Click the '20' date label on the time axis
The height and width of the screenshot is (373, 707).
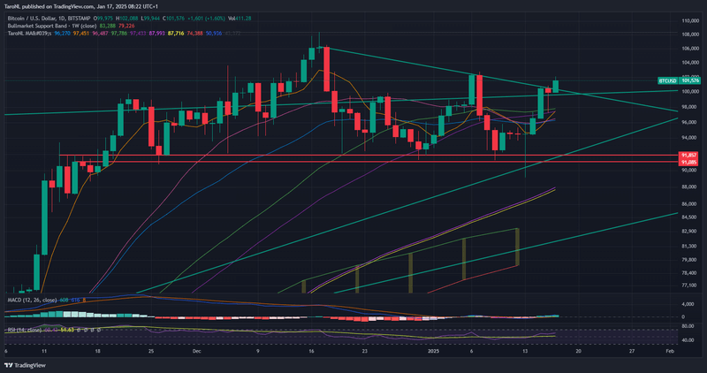pos(578,351)
